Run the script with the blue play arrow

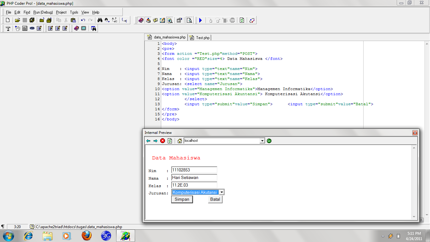(x=201, y=20)
